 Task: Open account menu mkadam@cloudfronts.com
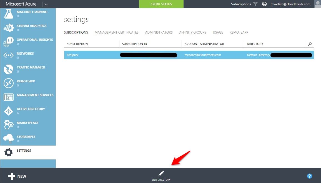(x=290, y=4)
